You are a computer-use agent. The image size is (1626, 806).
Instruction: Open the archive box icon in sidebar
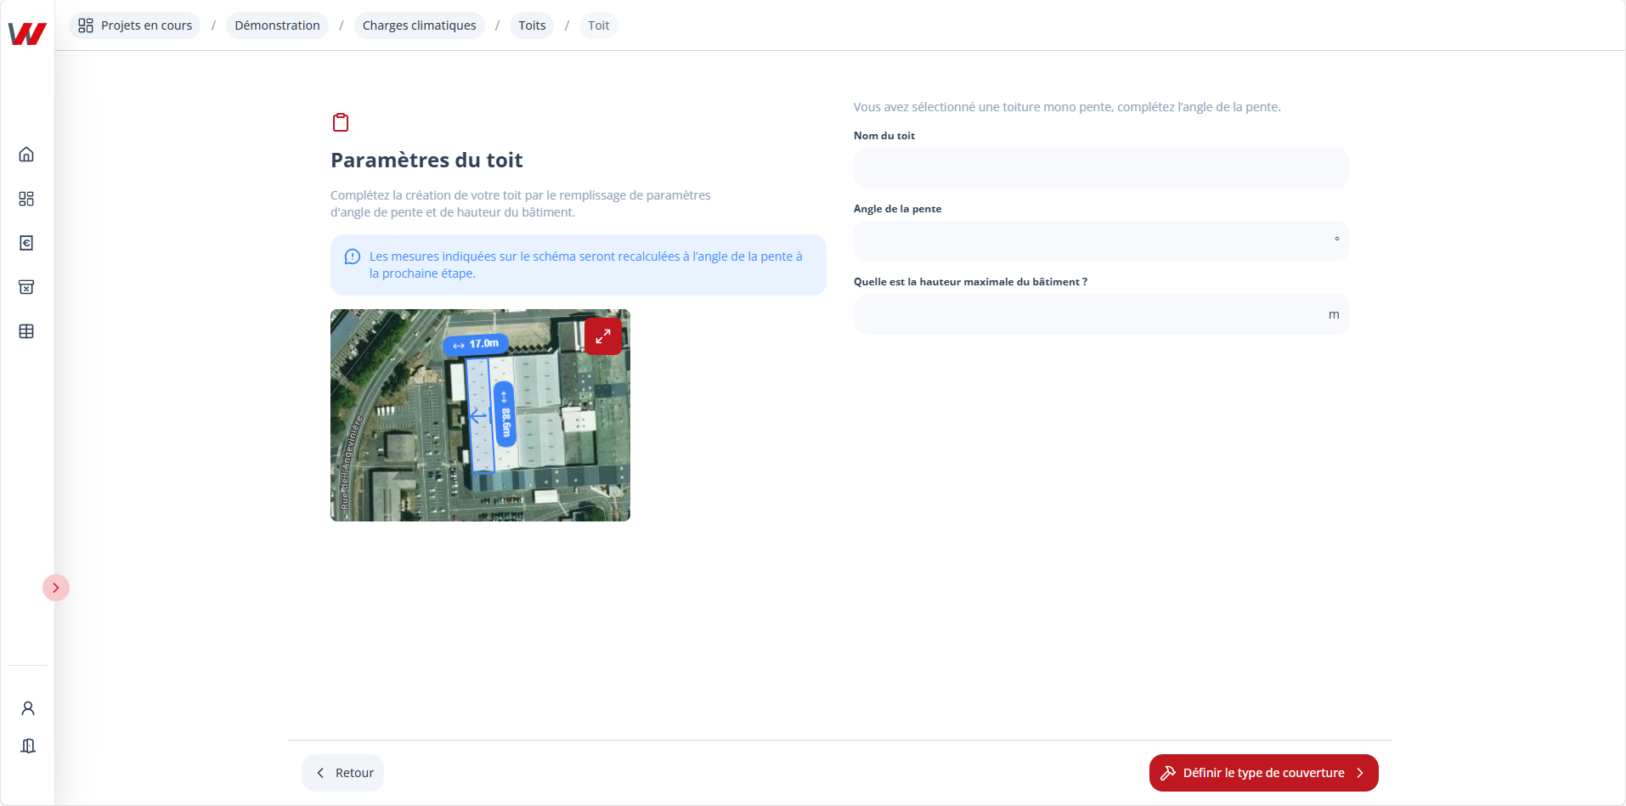click(x=26, y=287)
